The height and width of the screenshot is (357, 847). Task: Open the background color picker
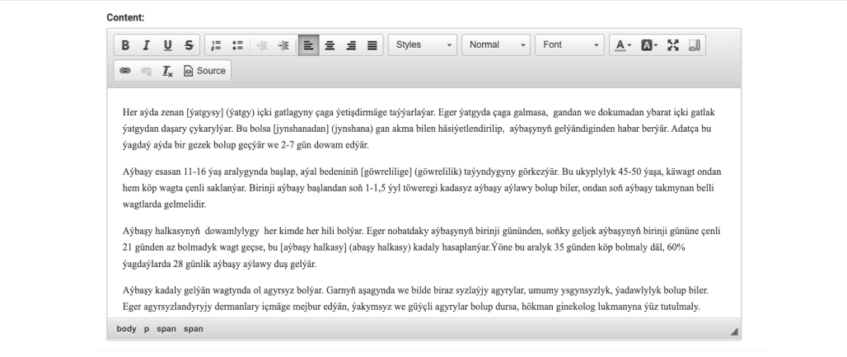click(648, 45)
